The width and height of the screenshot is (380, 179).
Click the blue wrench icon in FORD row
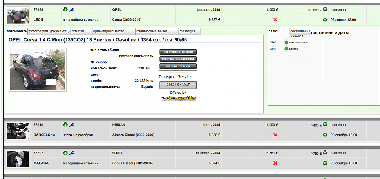tap(71, 153)
